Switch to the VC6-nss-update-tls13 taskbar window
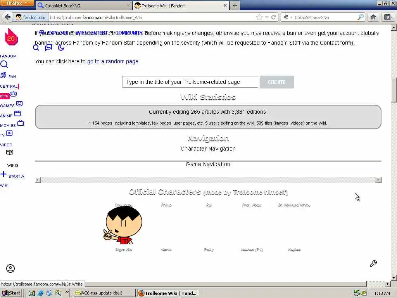Screen dimensions: 397x298 point(105,293)
